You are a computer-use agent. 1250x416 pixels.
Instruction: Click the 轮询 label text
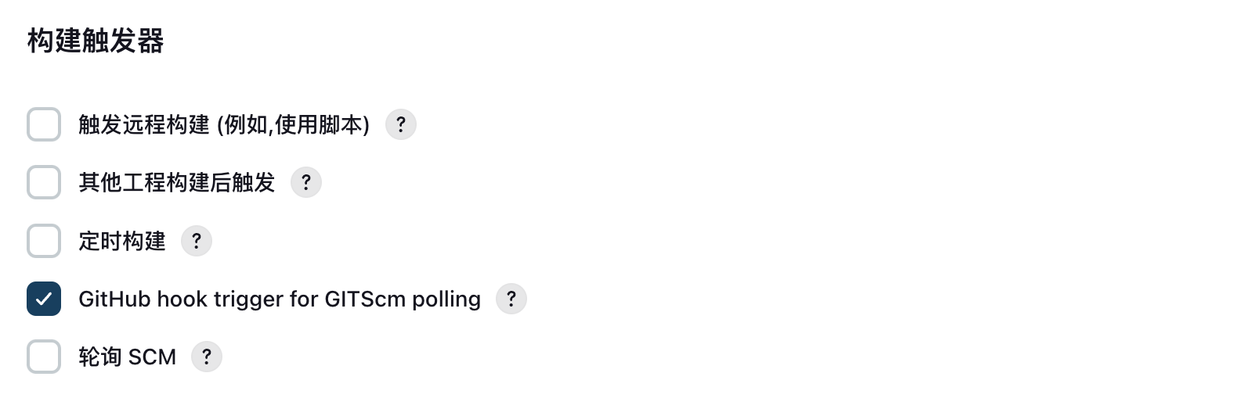point(100,357)
